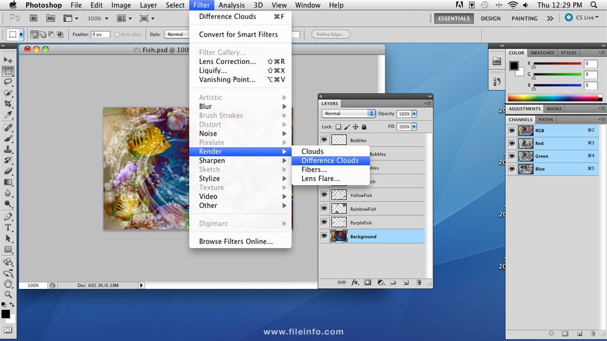Image resolution: width=607 pixels, height=341 pixels.
Task: Click the delete layer trash icon
Action: click(x=418, y=282)
